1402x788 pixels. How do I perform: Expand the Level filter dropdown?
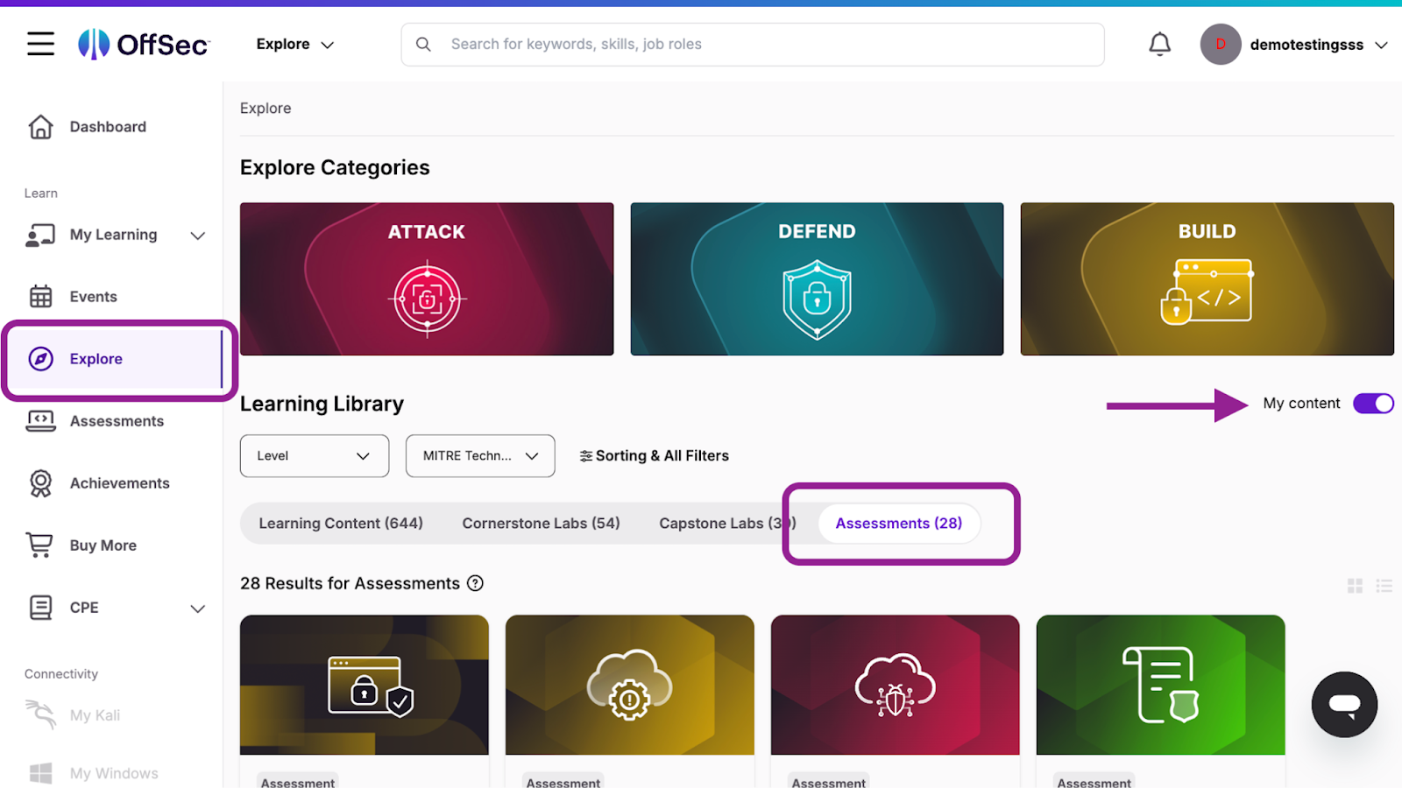point(314,456)
